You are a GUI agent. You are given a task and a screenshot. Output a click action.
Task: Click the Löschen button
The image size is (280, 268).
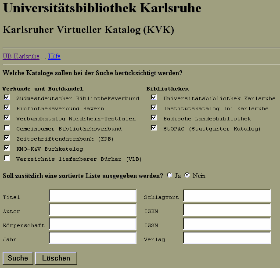[x=56, y=258]
